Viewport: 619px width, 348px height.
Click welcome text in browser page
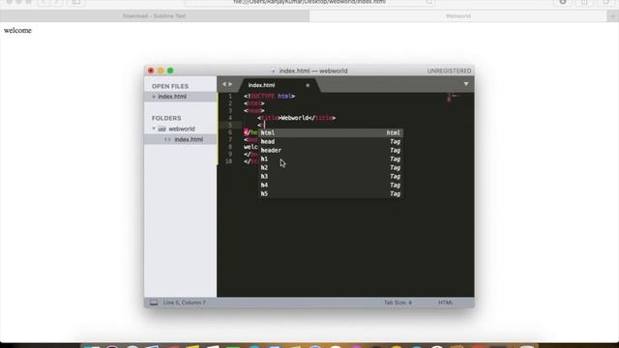tap(17, 30)
